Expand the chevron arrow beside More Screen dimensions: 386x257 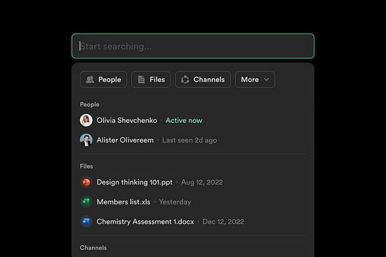(x=267, y=79)
